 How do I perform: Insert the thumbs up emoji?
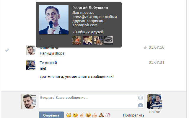click(x=95, y=115)
